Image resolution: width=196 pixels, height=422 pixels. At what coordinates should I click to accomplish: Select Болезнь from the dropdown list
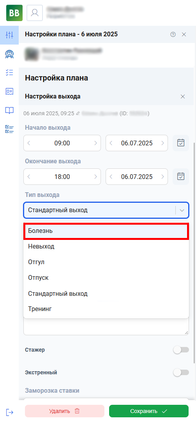pos(106,231)
